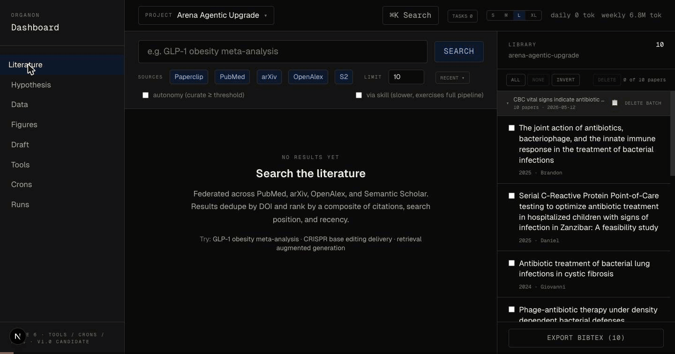The width and height of the screenshot is (675, 354).
Task: Click the daily 0 tok readout
Action: click(x=573, y=15)
